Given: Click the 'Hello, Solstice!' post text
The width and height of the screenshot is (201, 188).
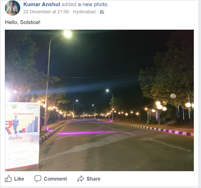Looking at the screenshot, I should pyautogui.click(x=23, y=22).
